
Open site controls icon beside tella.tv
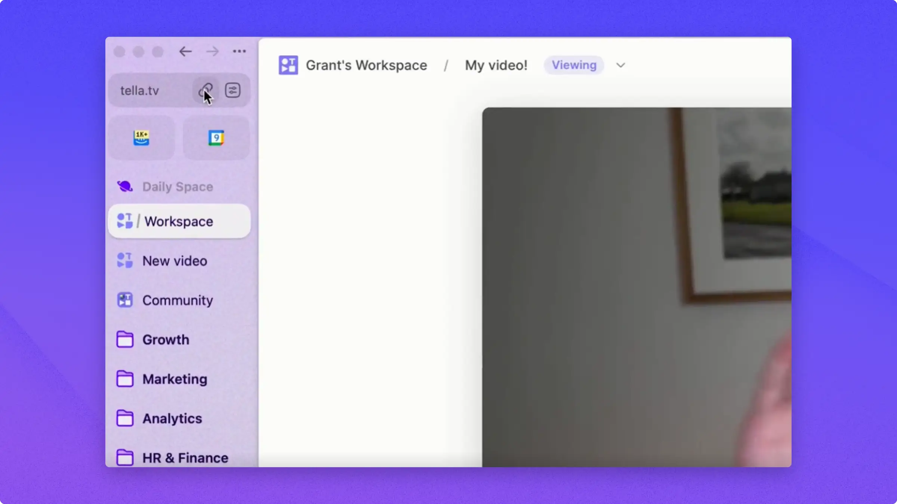[x=232, y=90]
